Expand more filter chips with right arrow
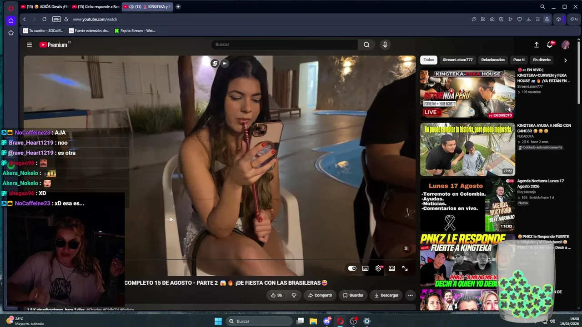Screen dimensions: 582x327 pos(565,60)
